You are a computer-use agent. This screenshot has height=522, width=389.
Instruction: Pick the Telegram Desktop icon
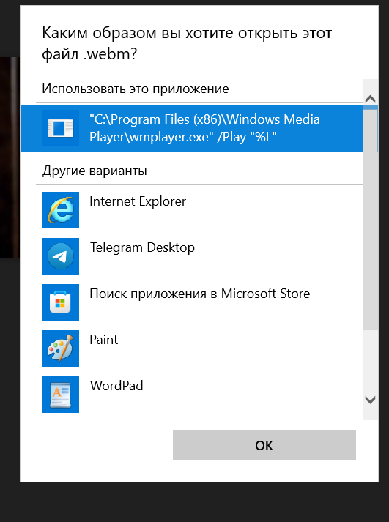click(61, 256)
